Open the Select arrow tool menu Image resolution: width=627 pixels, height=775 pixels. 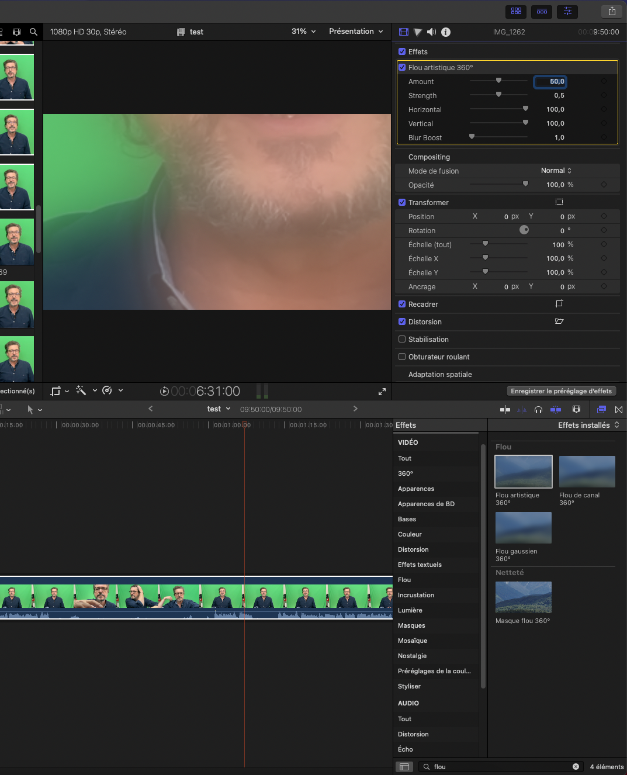pos(34,410)
